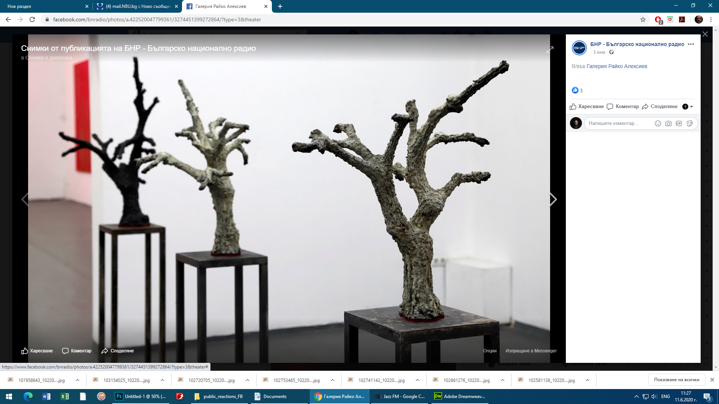This screenshot has height=404, width=719.
Task: Click Изпращане в Messenger on the photo
Action: 531,351
